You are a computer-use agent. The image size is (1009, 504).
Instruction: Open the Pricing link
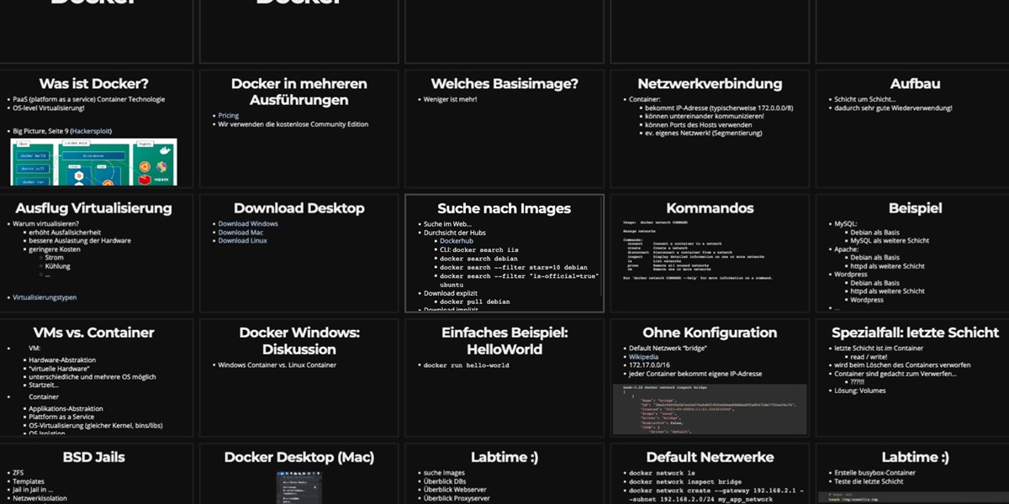[x=229, y=116]
